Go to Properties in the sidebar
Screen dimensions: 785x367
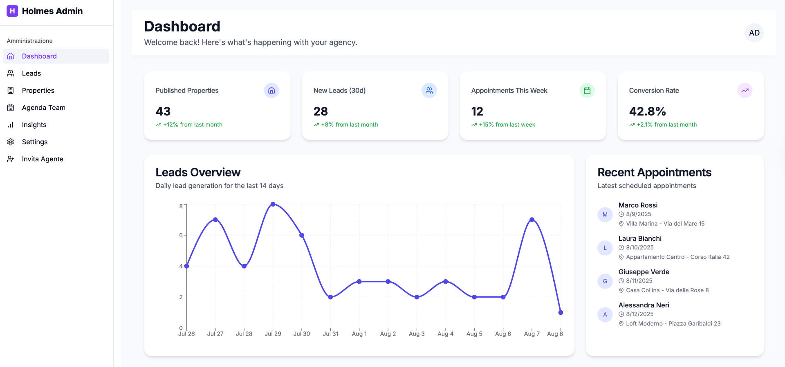pos(38,91)
